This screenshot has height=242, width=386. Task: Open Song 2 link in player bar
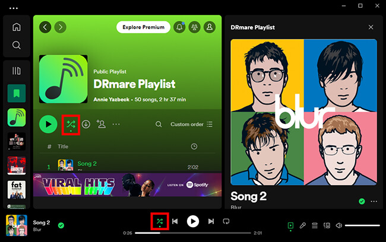pos(42,222)
